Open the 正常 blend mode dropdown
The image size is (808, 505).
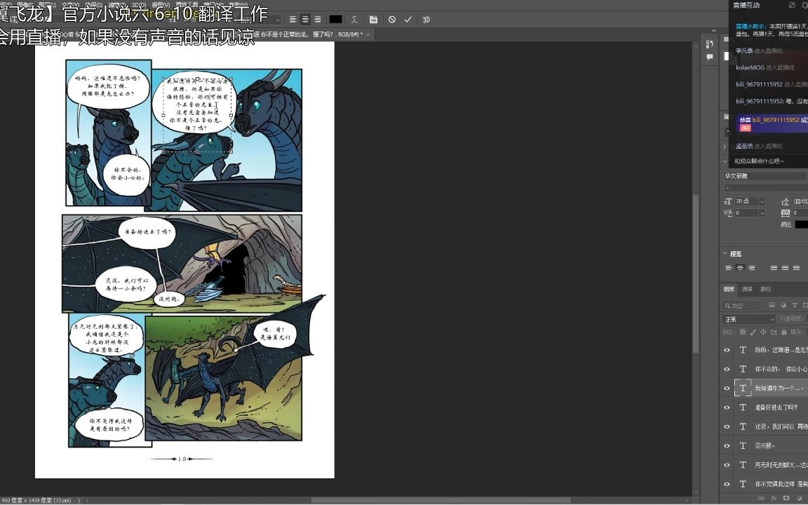749,320
